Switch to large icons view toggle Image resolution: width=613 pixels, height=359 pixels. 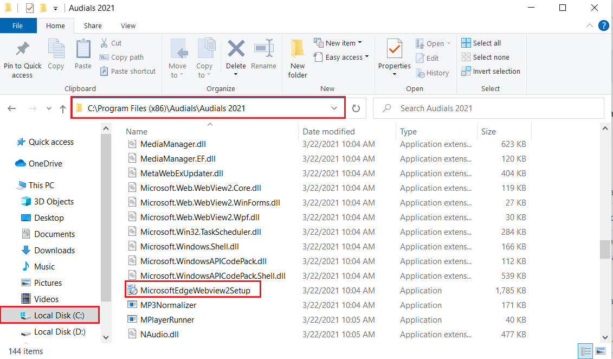point(601,350)
